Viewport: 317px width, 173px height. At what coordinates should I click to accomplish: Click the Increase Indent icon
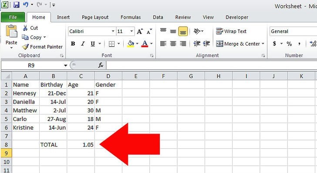coord(206,43)
